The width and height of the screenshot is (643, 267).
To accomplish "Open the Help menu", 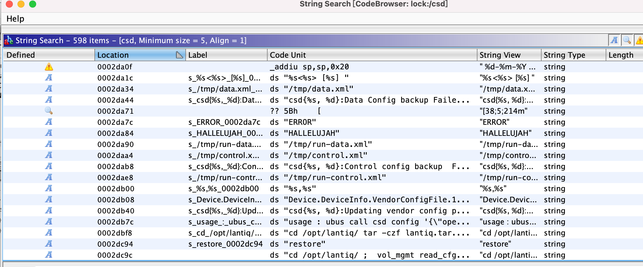I will pos(15,19).
